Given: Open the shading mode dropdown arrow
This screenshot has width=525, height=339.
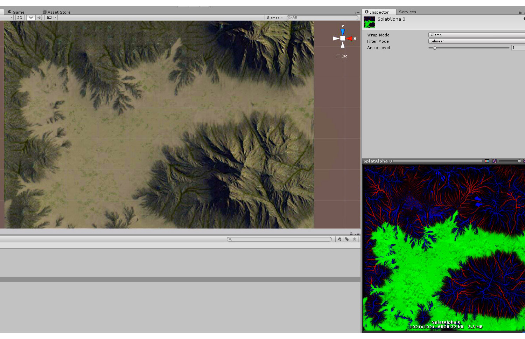Looking at the screenshot, I should pos(11,18).
